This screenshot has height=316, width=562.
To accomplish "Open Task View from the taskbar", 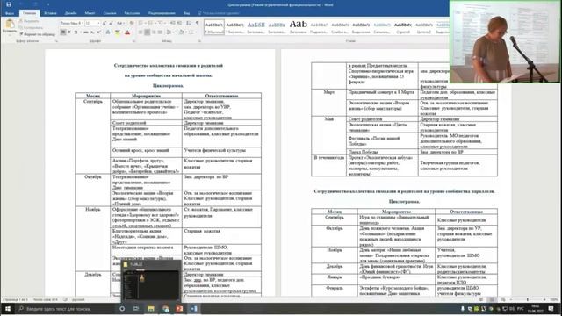I will coord(136,308).
